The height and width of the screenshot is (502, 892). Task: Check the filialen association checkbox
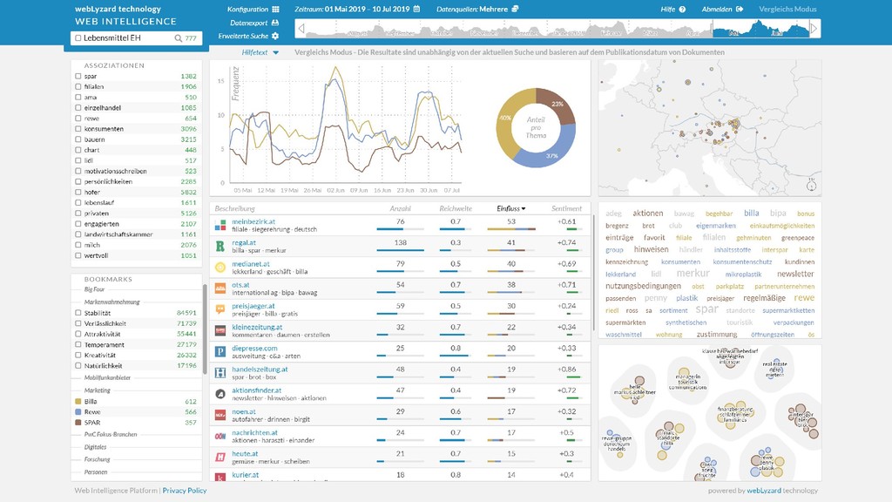(78, 86)
